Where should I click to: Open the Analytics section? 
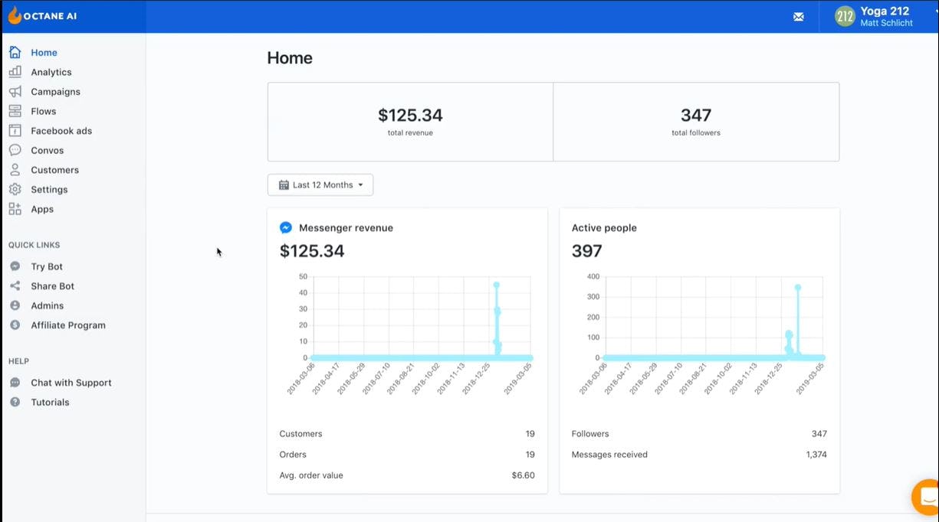(x=51, y=71)
